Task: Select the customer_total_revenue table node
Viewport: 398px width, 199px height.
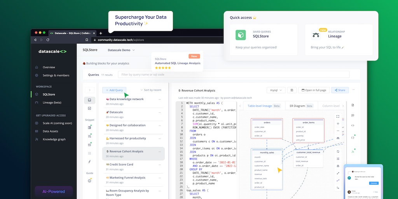Action: click(308, 159)
